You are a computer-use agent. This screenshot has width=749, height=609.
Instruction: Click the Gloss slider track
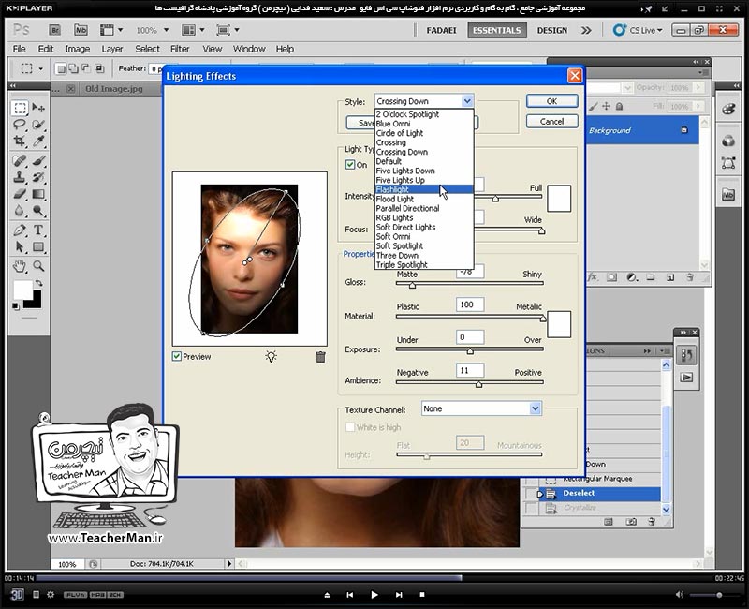470,284
